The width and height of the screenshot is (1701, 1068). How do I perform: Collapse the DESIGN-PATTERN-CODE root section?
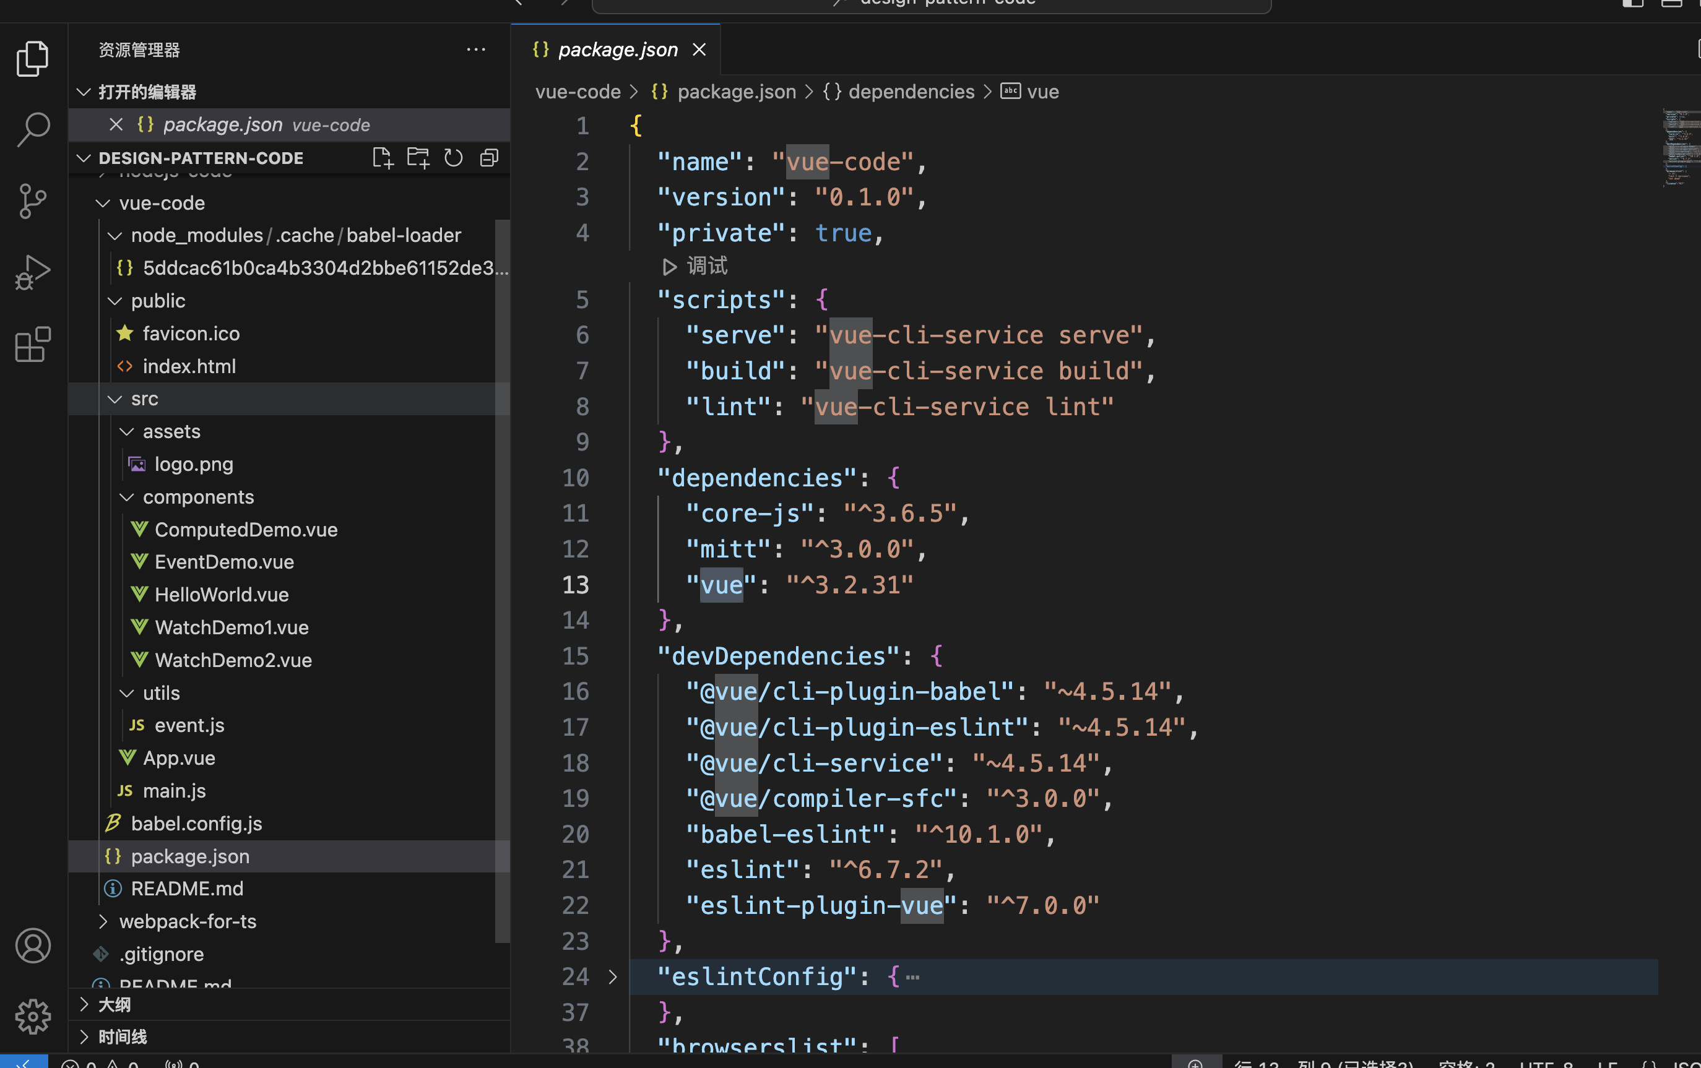pyautogui.click(x=84, y=158)
